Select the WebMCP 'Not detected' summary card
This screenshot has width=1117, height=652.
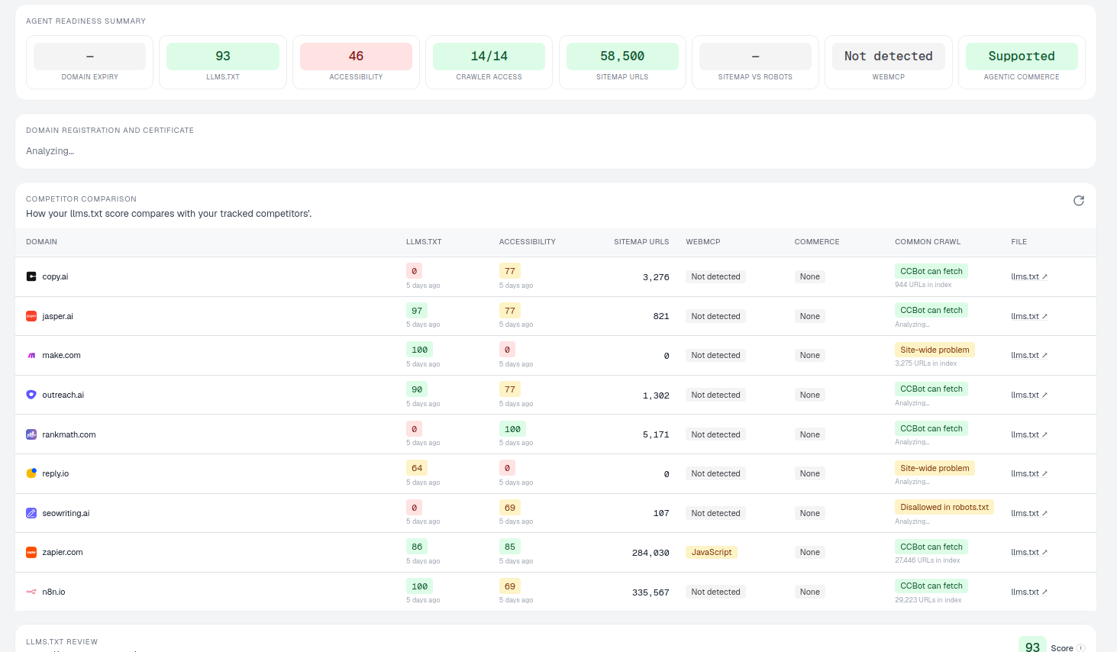coord(889,63)
